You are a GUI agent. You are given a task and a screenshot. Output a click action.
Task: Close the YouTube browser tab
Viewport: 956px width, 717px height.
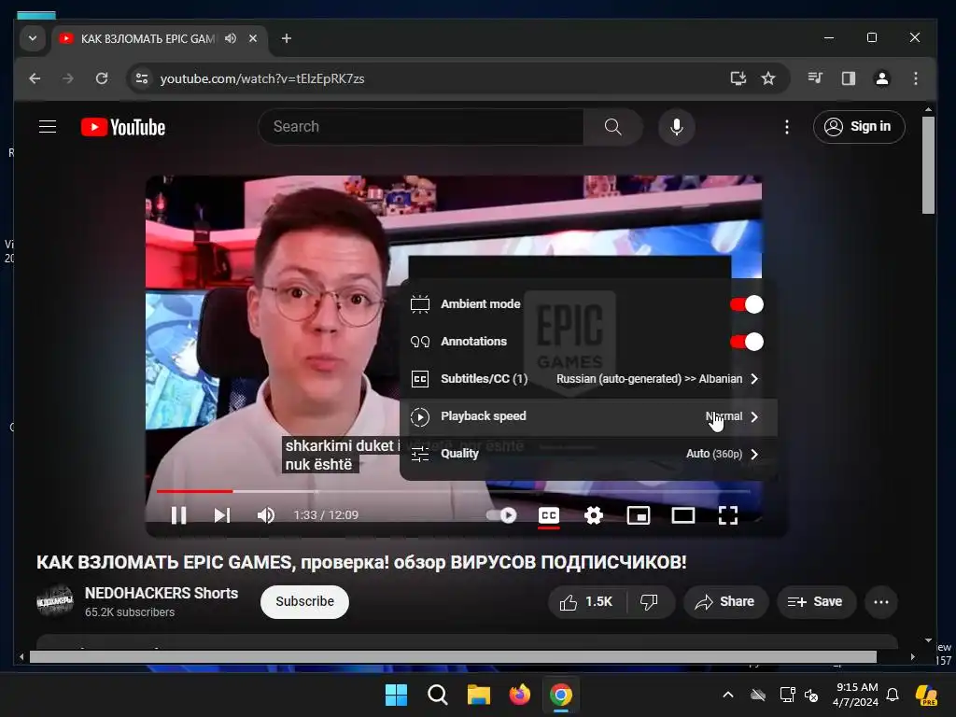(x=253, y=38)
